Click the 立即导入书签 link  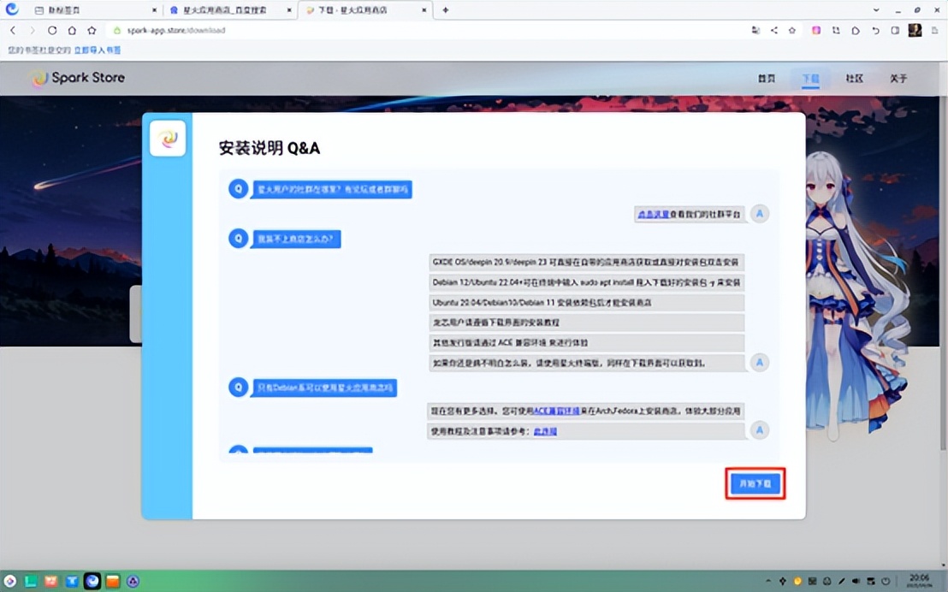point(98,50)
